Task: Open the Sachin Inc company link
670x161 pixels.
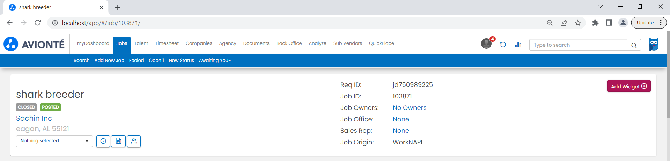Action: 34,119
